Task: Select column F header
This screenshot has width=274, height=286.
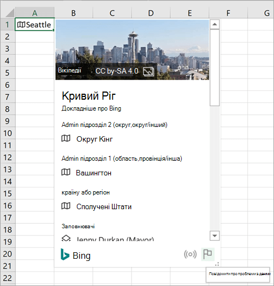Action: tap(228, 13)
